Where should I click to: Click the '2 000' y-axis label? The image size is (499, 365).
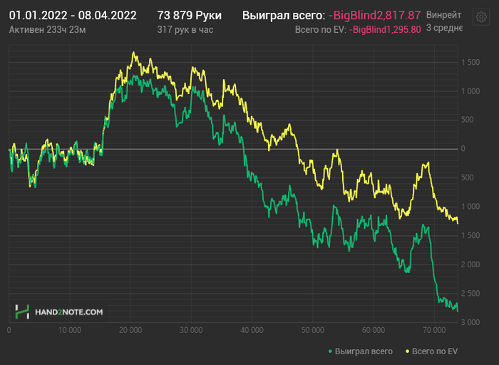click(x=470, y=264)
